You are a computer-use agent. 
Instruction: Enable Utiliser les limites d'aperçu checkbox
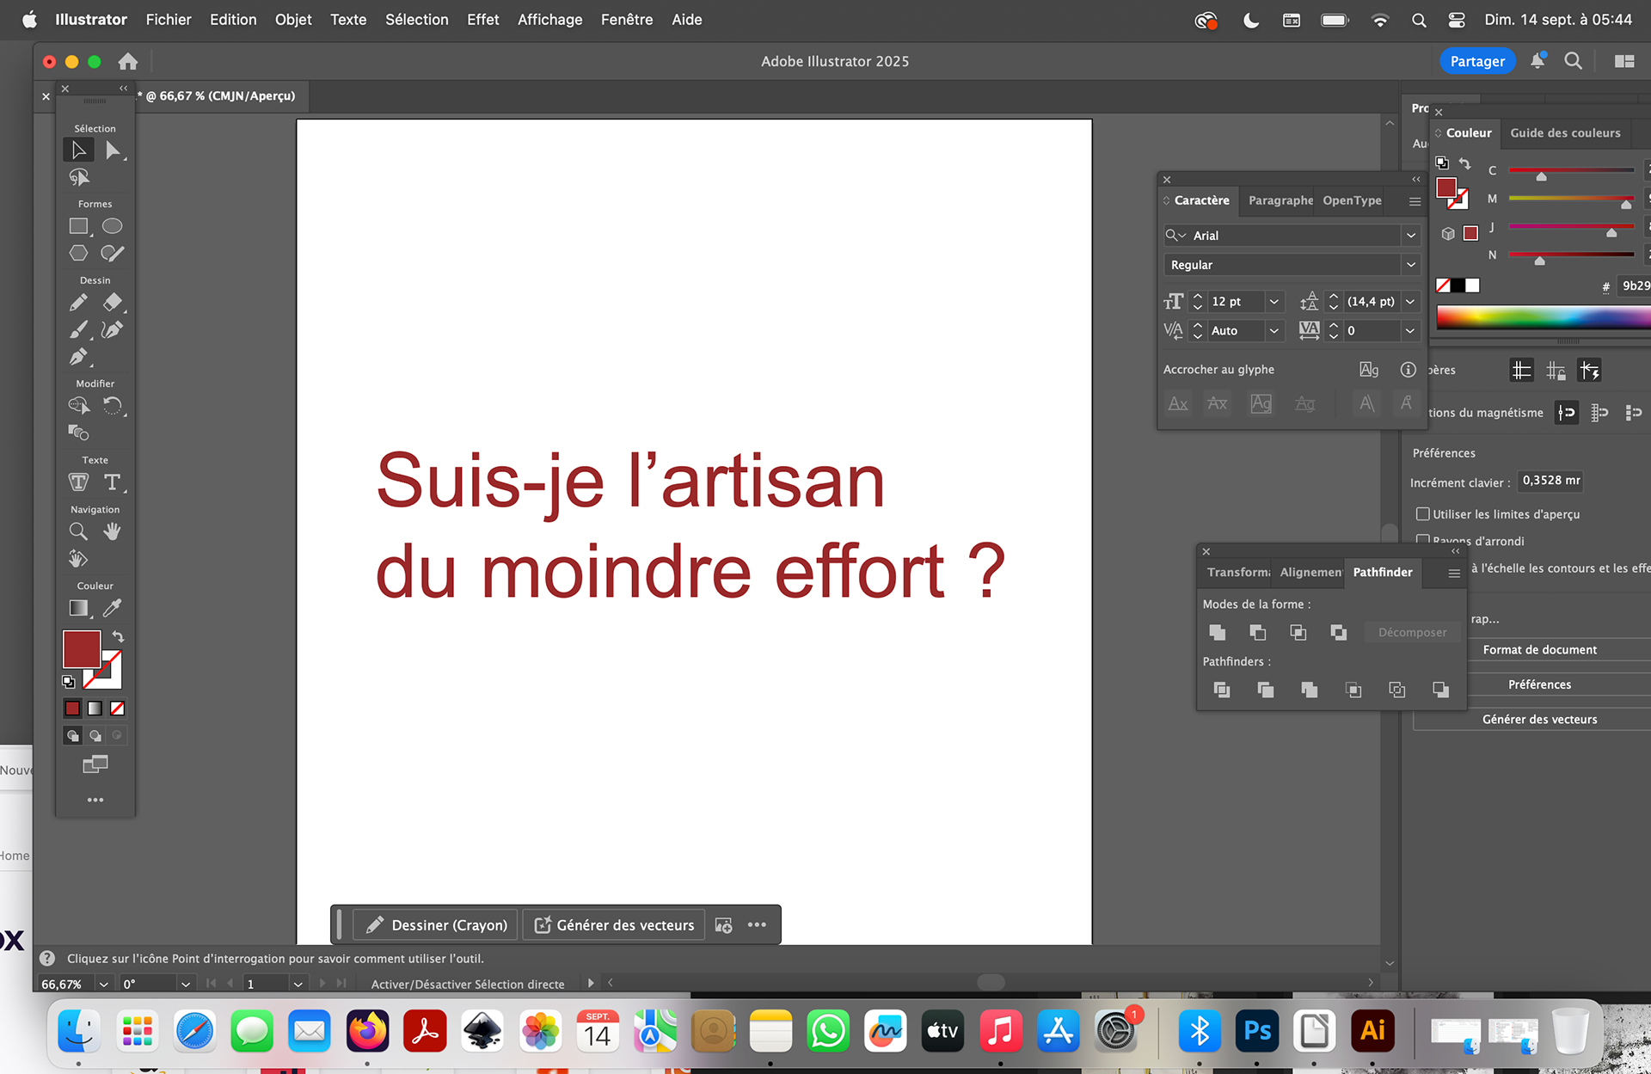tap(1423, 514)
